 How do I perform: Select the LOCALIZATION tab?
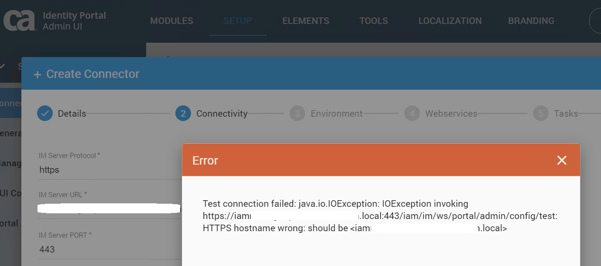(450, 21)
